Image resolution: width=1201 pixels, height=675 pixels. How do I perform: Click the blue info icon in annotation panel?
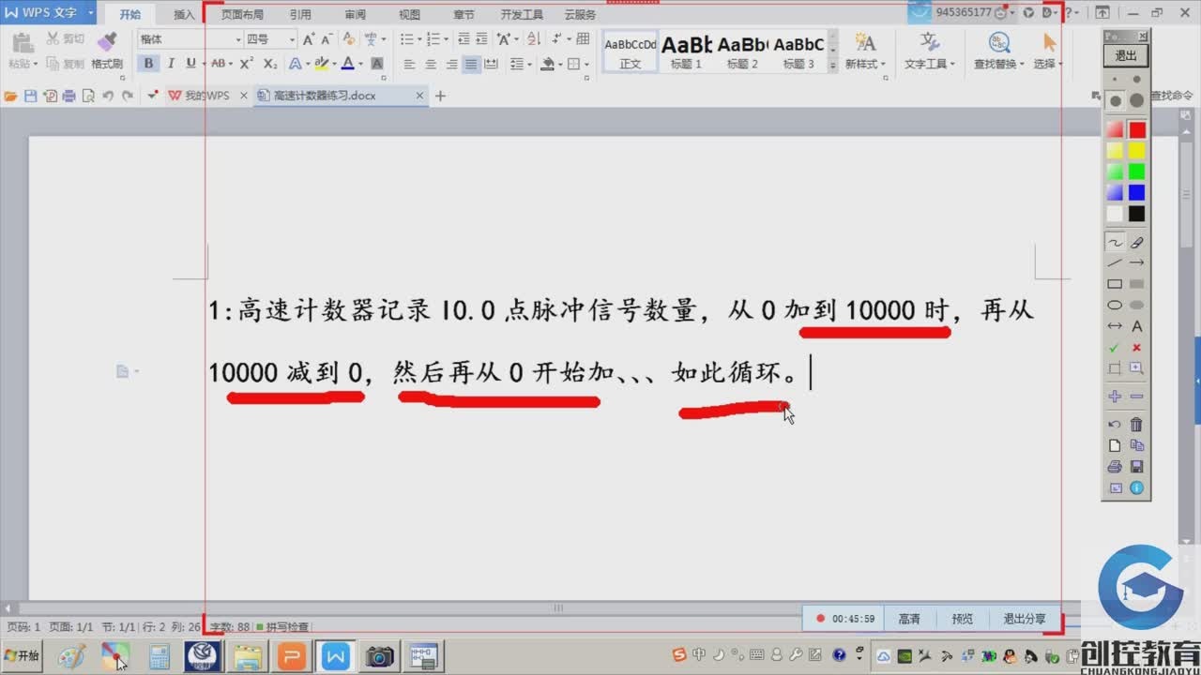tap(1136, 487)
